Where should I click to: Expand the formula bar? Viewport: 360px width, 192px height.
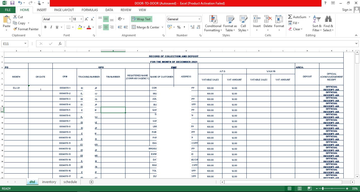[357, 44]
